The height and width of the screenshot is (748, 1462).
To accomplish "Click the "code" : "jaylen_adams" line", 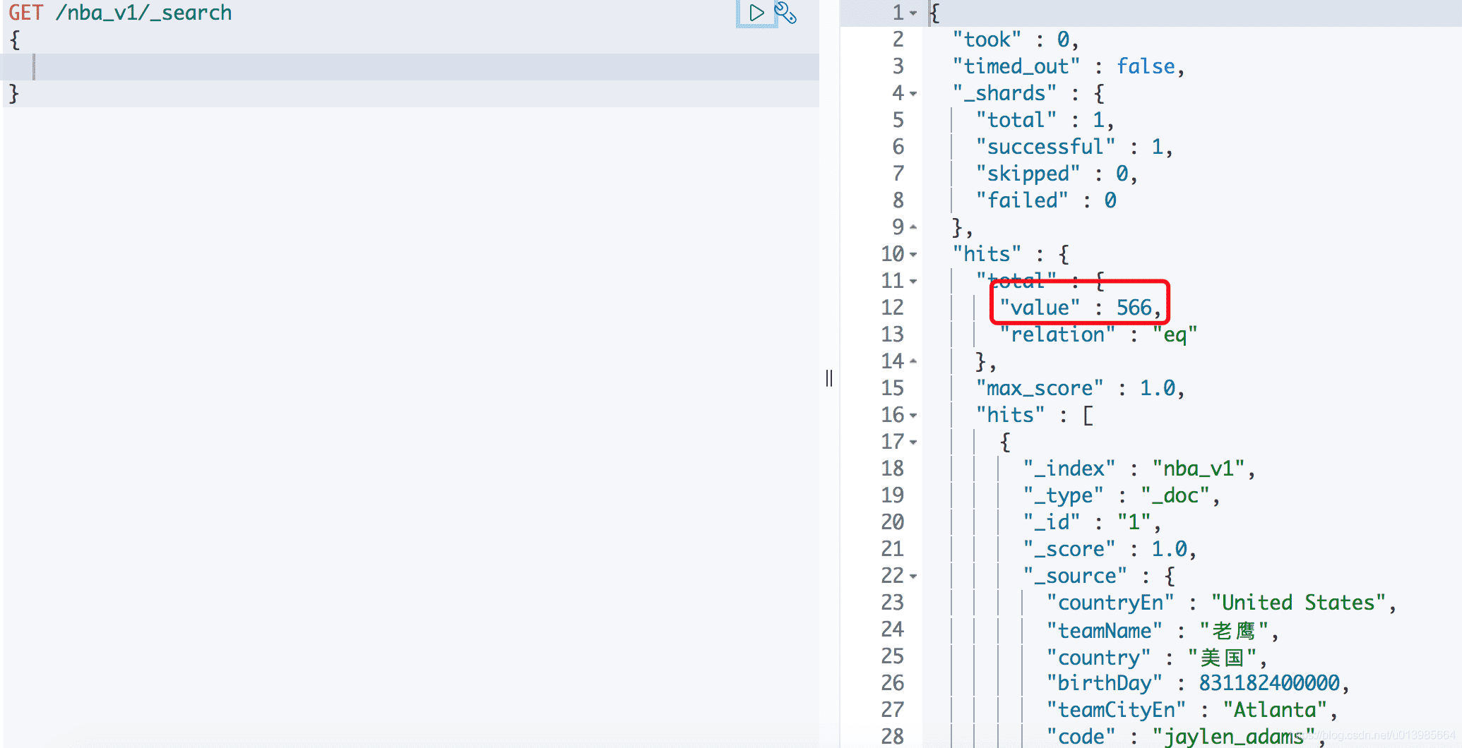I will tap(1186, 736).
